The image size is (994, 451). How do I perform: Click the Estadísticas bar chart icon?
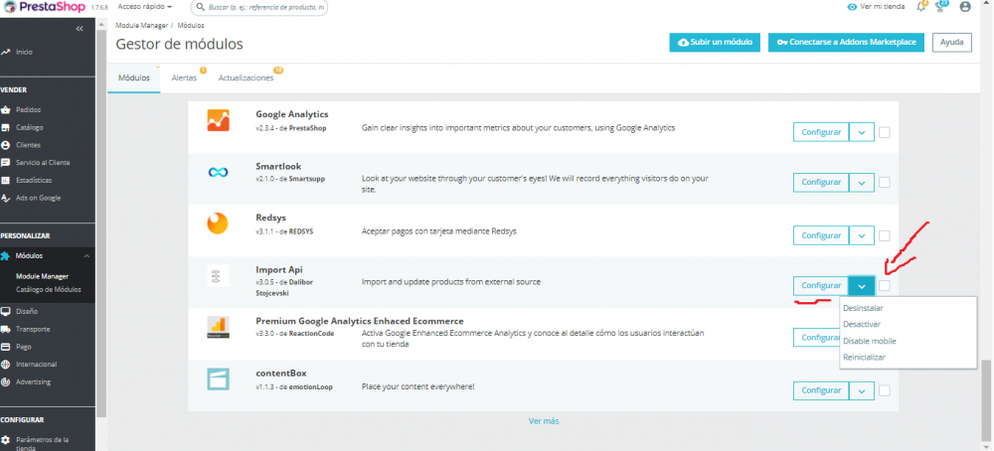pyautogui.click(x=6, y=180)
